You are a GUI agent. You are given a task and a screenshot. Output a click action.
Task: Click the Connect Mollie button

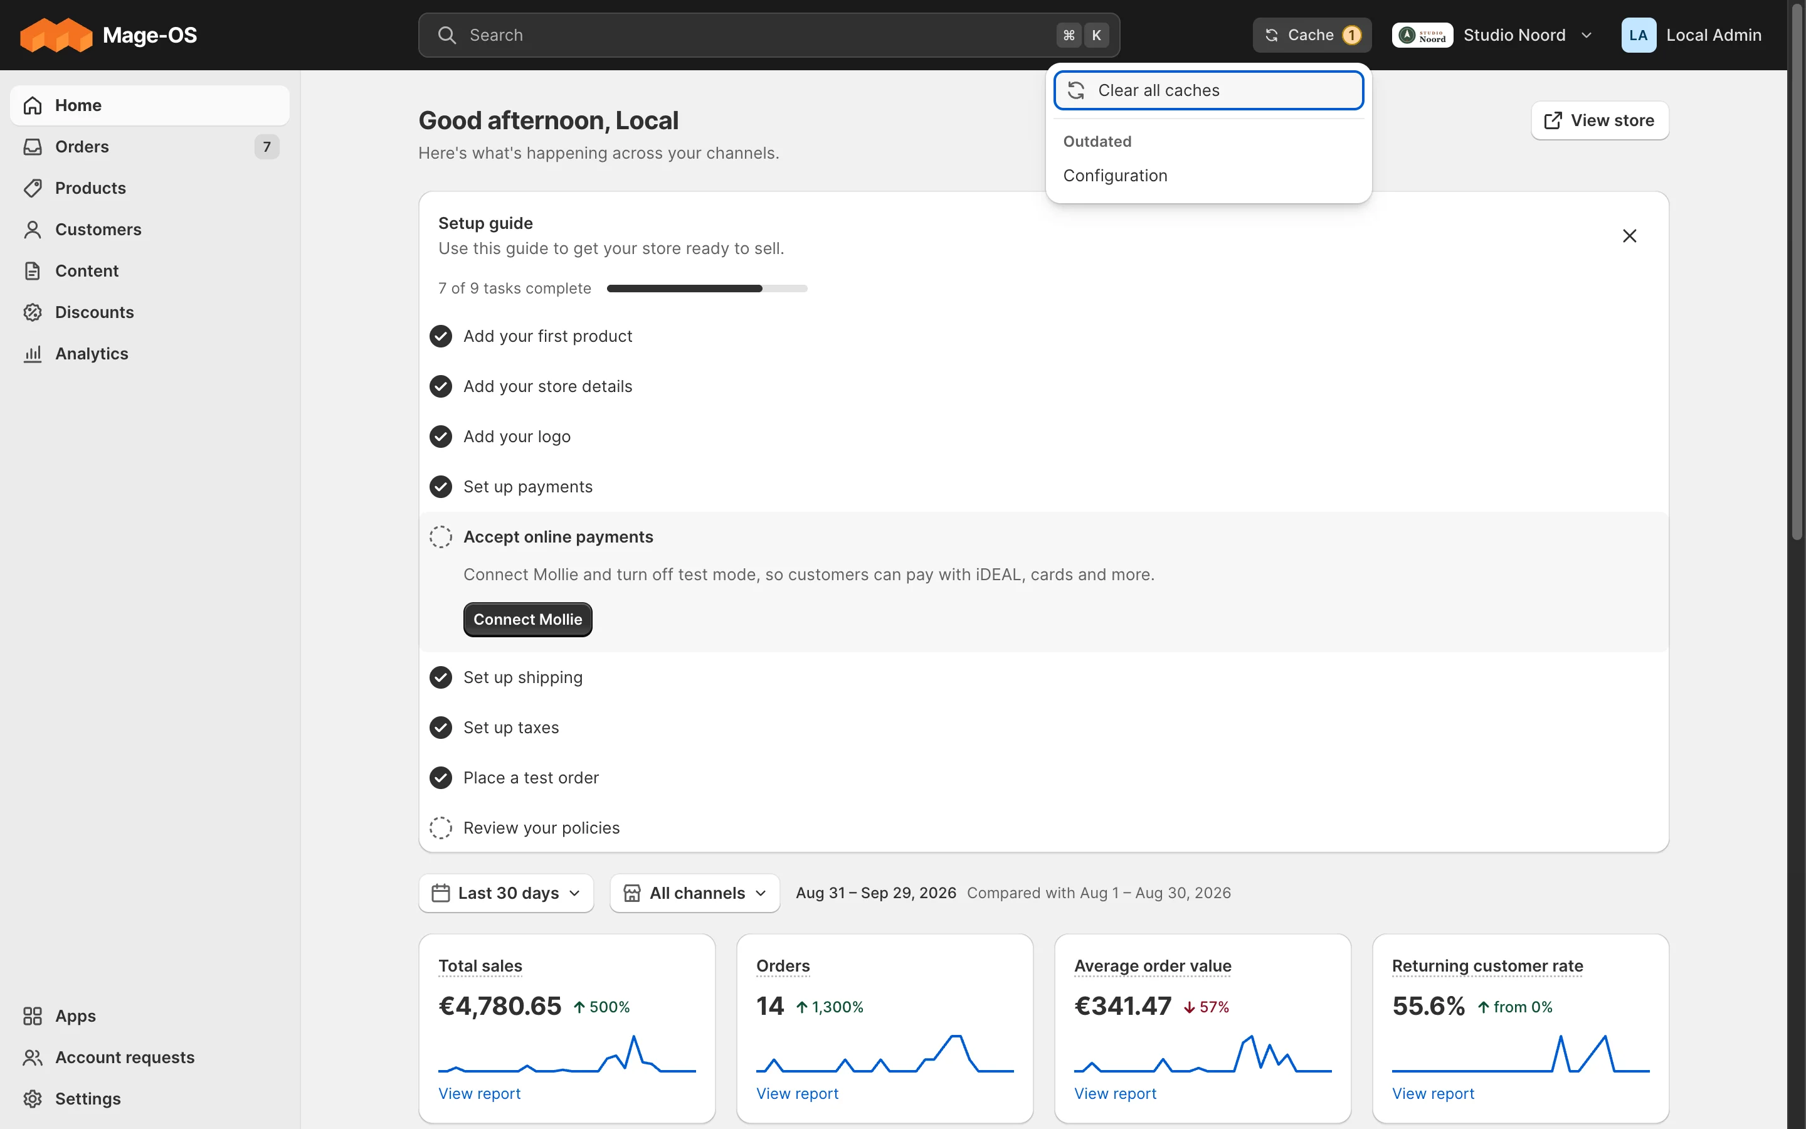pyautogui.click(x=527, y=620)
